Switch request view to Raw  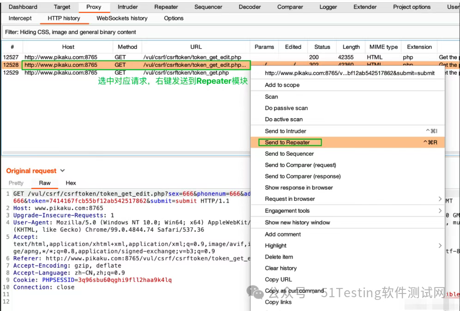pos(45,183)
